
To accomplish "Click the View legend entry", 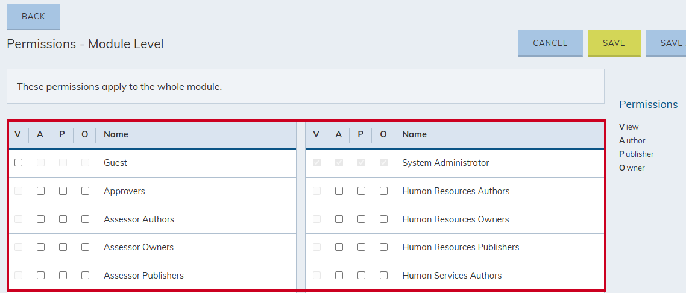I will (629, 127).
